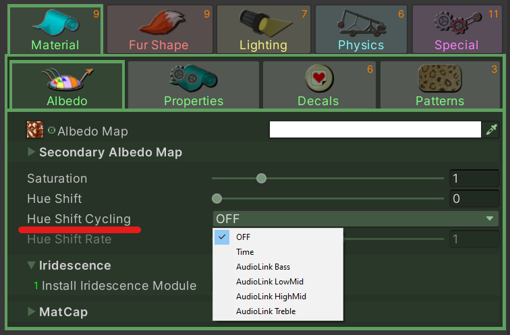Click the Hue Shift label
Screen dimensions: 510x335
click(x=55, y=199)
